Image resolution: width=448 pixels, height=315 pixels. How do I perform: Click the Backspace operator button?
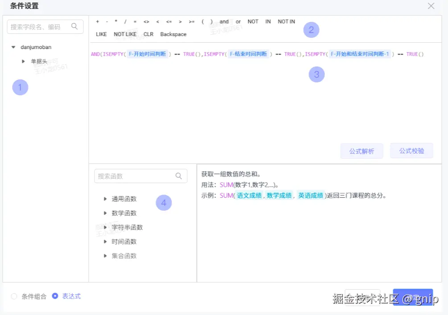tap(173, 34)
